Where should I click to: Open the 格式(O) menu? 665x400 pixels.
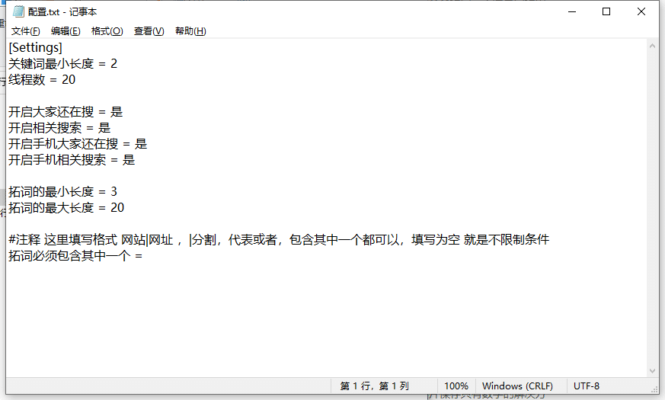[x=107, y=31]
